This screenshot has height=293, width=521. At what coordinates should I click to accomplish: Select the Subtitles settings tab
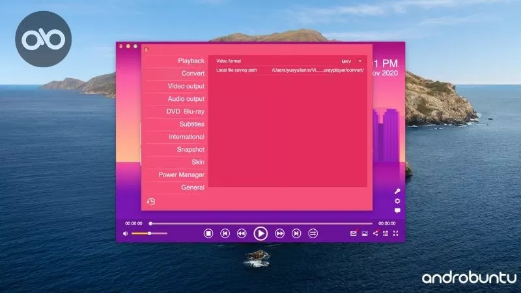[191, 124]
